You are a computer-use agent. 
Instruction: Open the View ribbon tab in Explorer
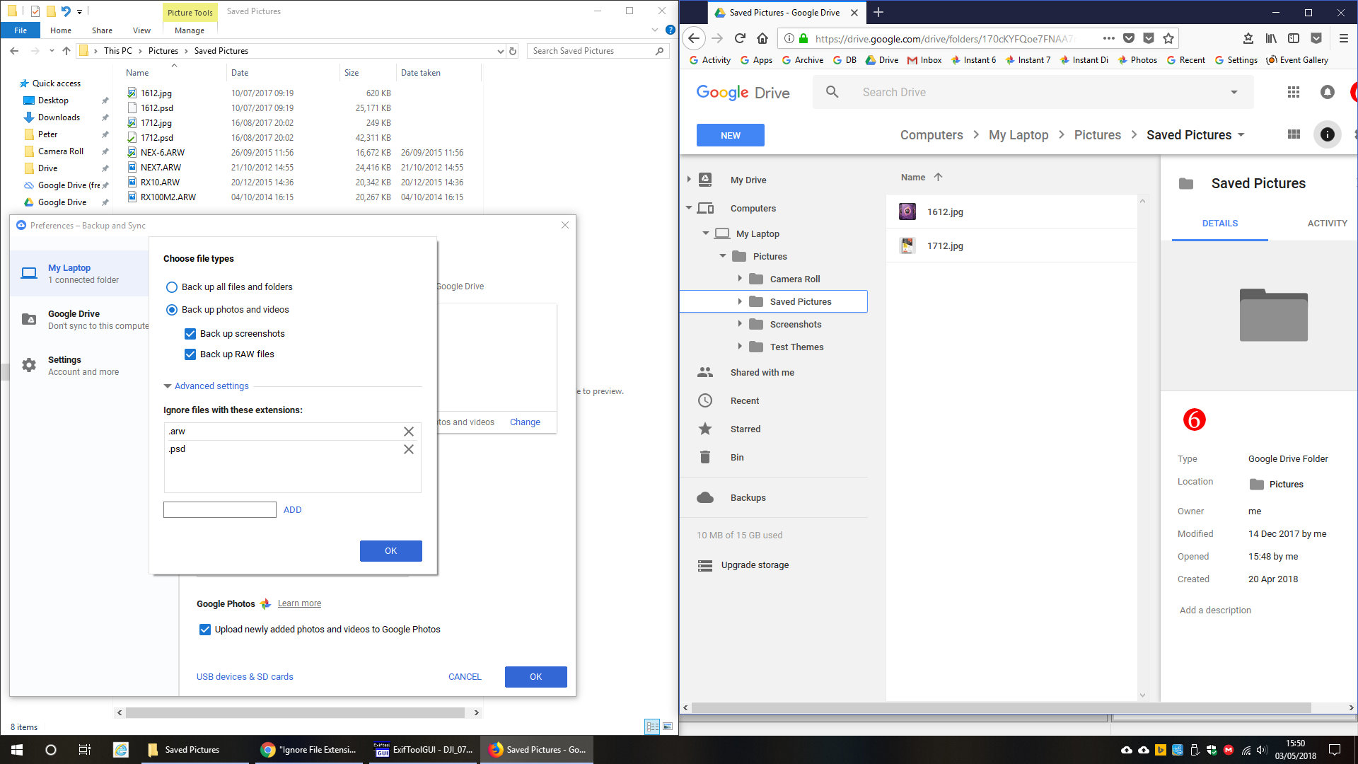[x=141, y=30]
